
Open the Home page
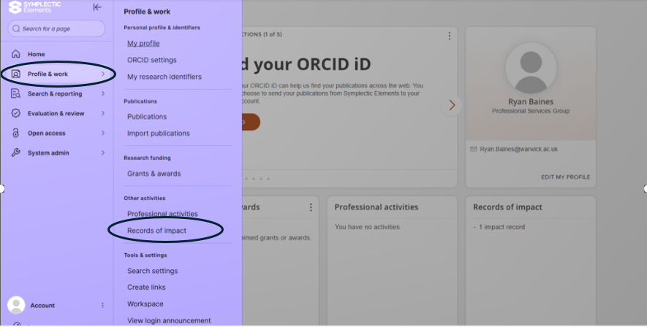tap(37, 54)
